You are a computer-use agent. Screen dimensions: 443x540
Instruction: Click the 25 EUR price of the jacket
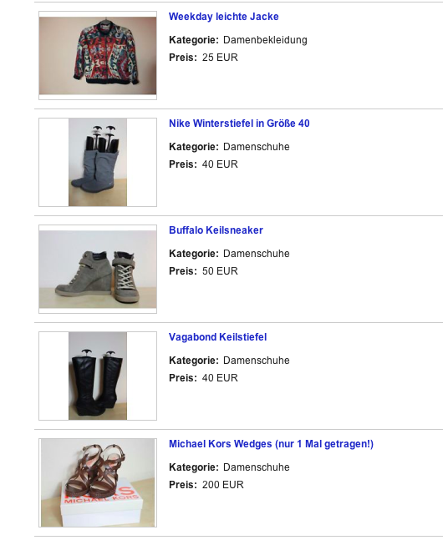[x=220, y=58]
